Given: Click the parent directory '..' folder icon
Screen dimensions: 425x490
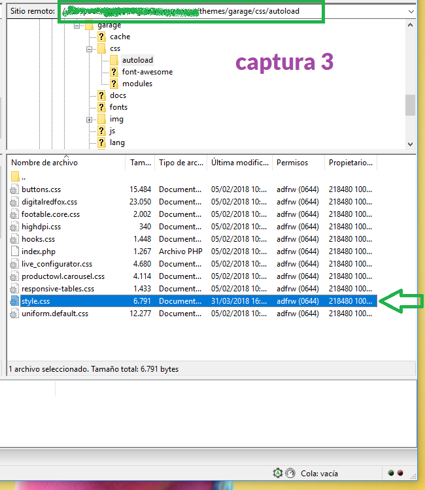Looking at the screenshot, I should click(15, 176).
